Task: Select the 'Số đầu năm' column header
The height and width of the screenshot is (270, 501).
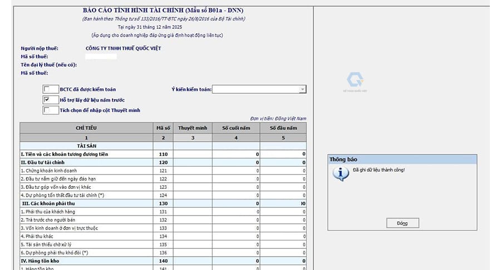Action: click(283, 128)
